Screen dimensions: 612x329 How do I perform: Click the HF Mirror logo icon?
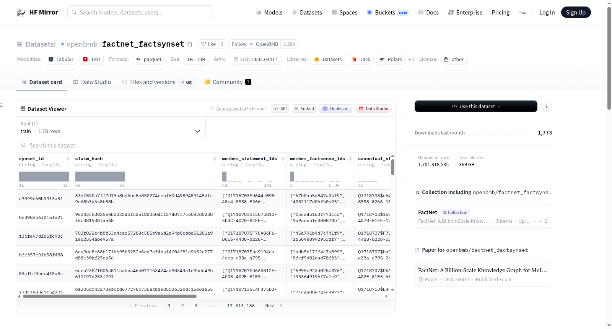pyautogui.click(x=21, y=13)
